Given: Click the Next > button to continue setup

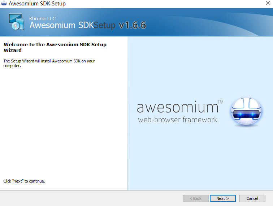Looking at the screenshot, I should click(x=223, y=198).
